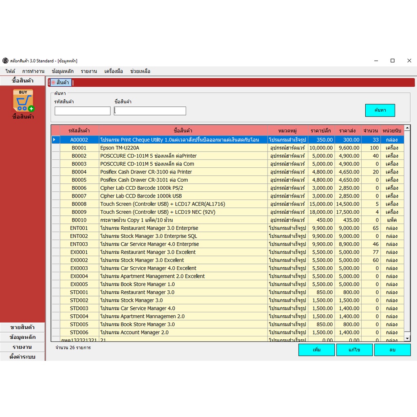The width and height of the screenshot is (417, 417).
Task: Click the cyan ค้นหา search button
Action: click(380, 110)
